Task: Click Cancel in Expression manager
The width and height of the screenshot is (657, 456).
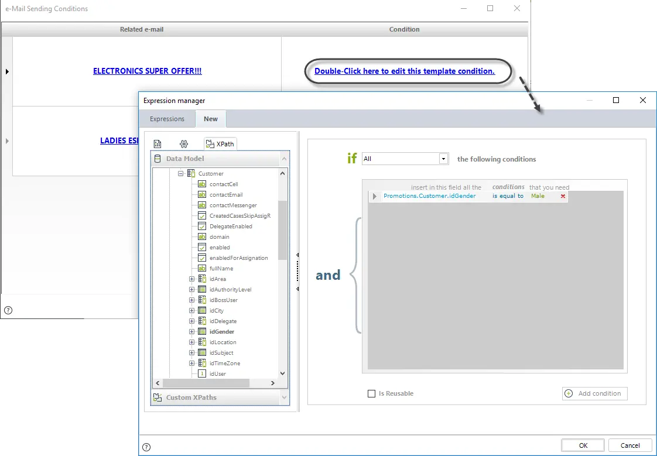Action: tap(629, 445)
